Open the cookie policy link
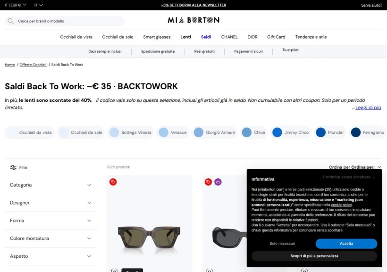This screenshot has height=272, width=387. (341, 205)
